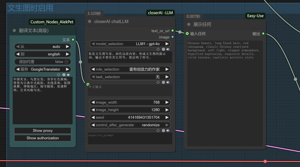Click the Show authorization button
This screenshot has width=300, height=167.
coord(43,138)
